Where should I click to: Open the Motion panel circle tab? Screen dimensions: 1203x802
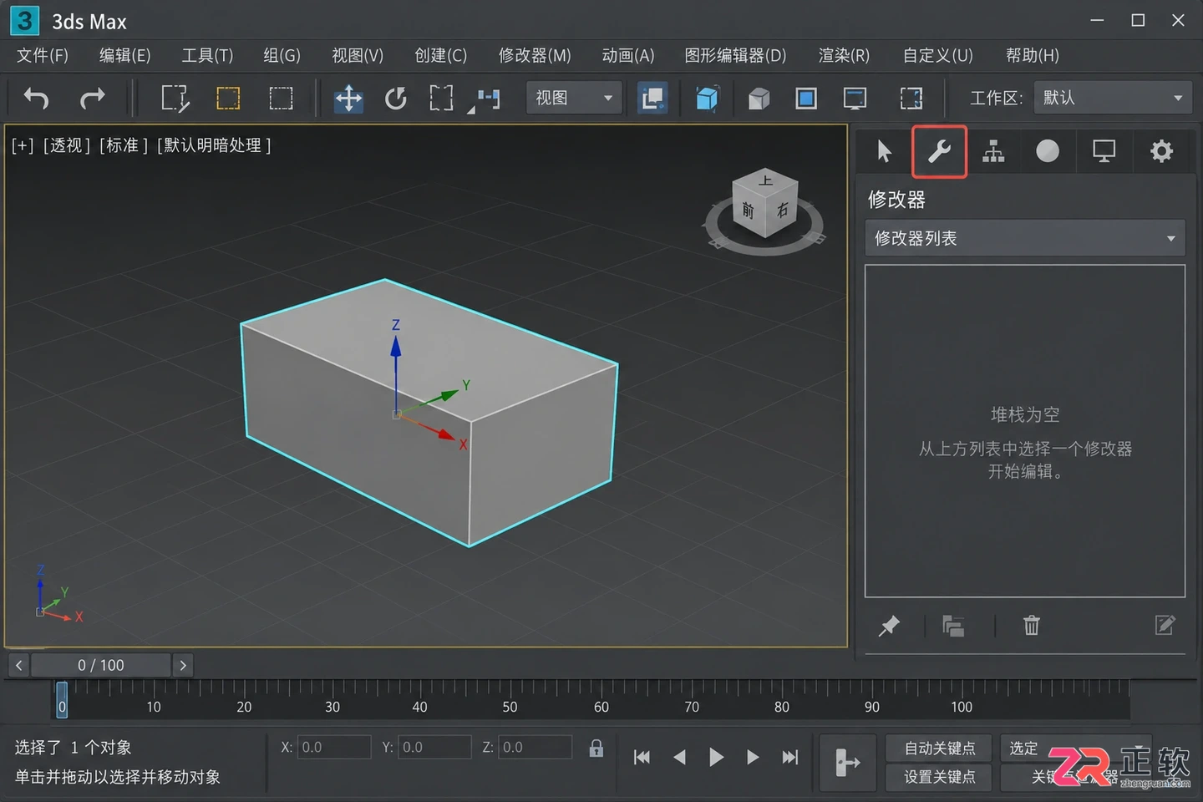1048,151
